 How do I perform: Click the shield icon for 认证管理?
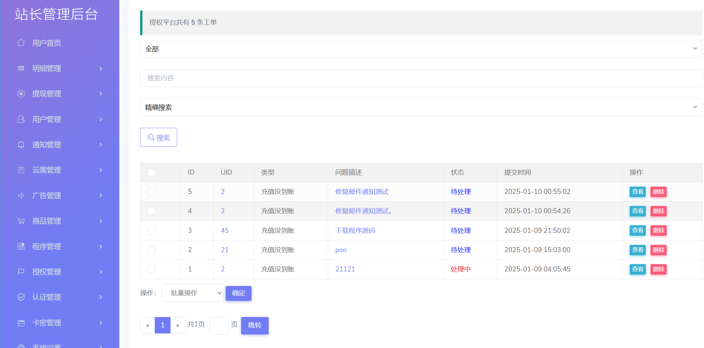tap(21, 297)
